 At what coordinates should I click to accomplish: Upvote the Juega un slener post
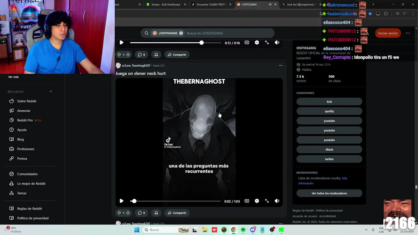click(119, 213)
